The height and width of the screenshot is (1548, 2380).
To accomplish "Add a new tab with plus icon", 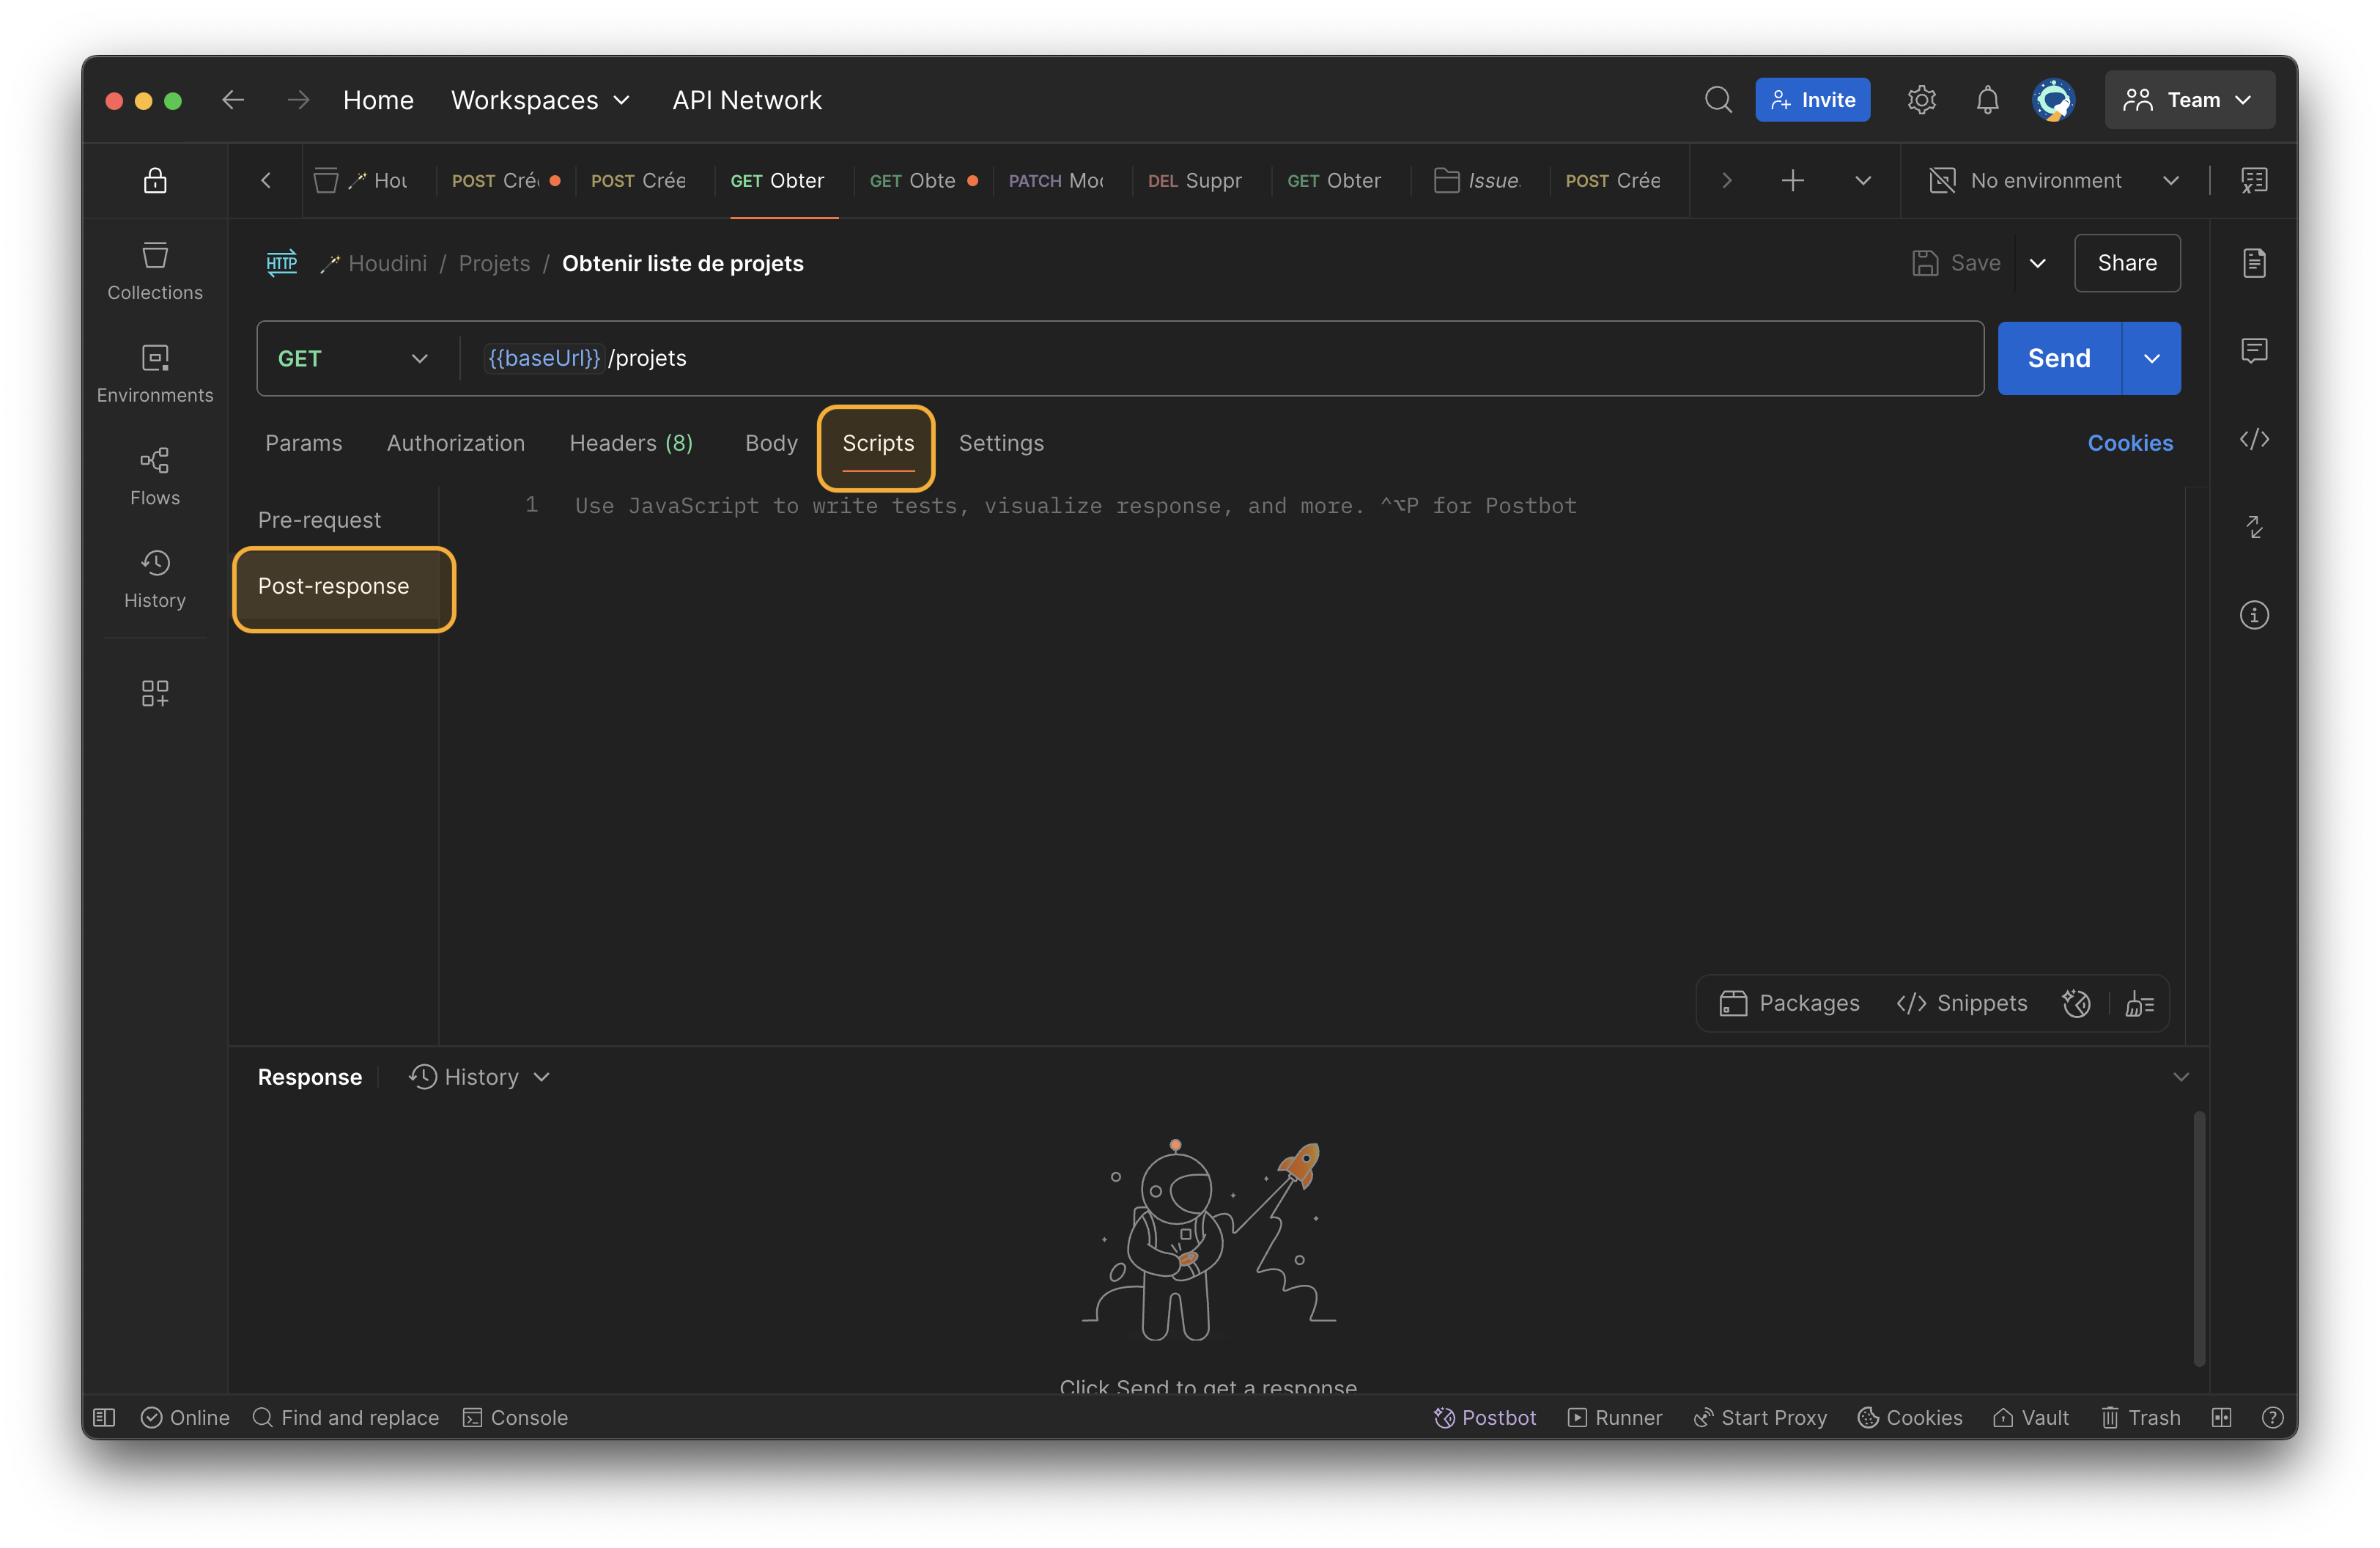I will pos(1792,180).
